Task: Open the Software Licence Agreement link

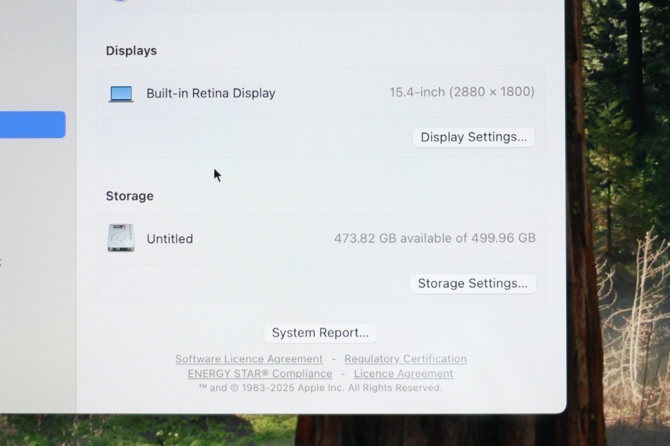Action: point(249,359)
